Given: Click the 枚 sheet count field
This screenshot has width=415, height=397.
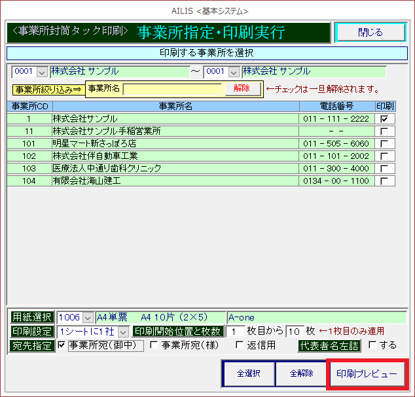Looking at the screenshot, I should click(294, 332).
